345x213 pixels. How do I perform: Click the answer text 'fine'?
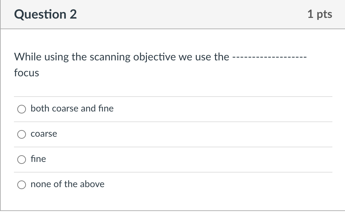38,159
